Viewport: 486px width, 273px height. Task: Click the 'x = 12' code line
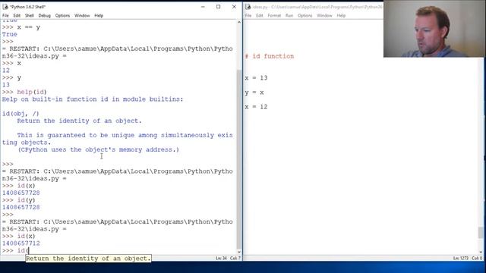(256, 107)
